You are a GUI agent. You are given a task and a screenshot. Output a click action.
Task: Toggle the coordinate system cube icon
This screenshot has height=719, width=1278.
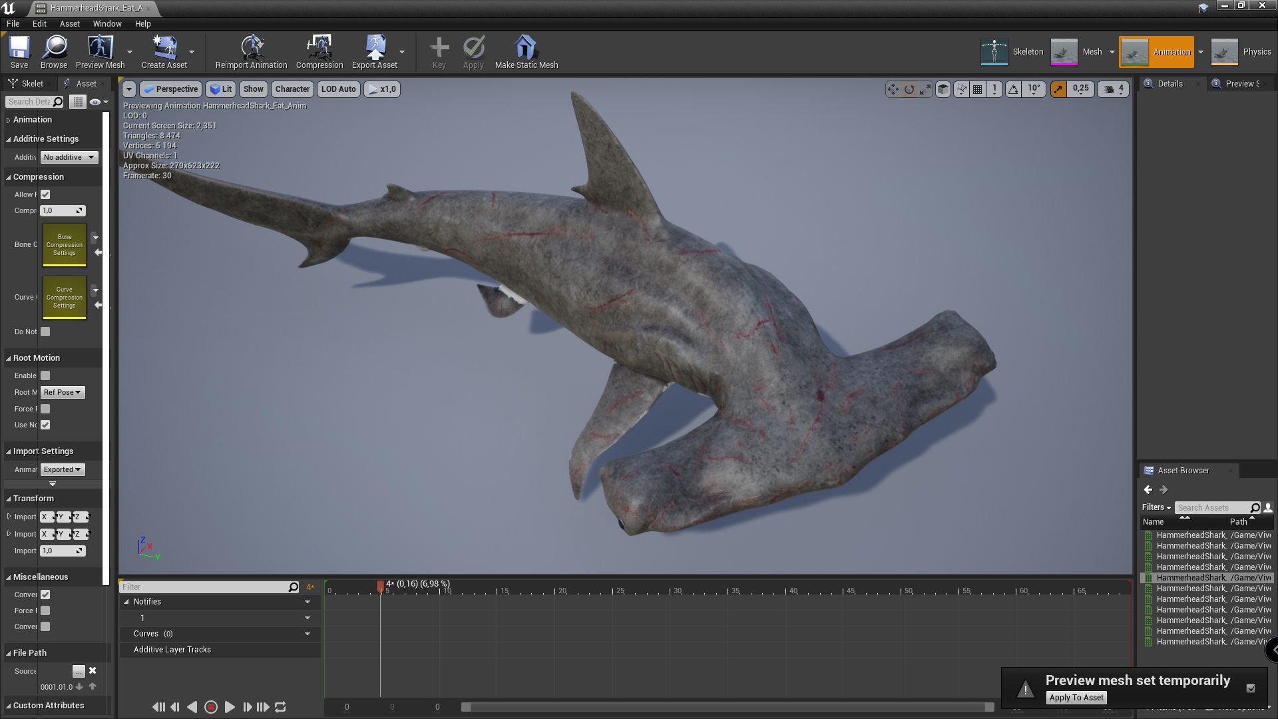tap(943, 89)
